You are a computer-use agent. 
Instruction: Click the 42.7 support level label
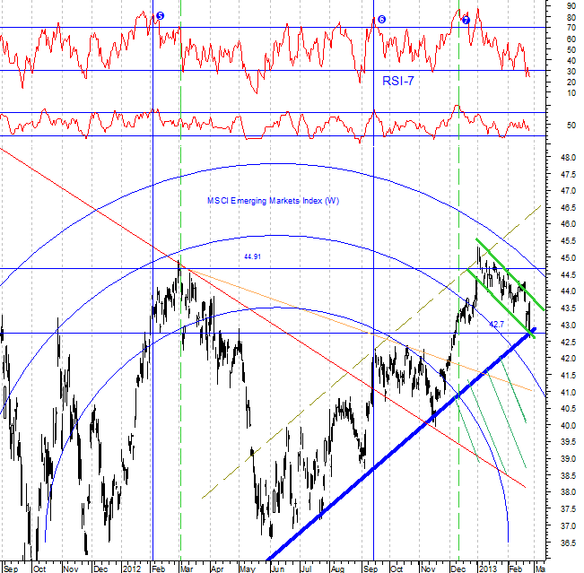point(496,325)
